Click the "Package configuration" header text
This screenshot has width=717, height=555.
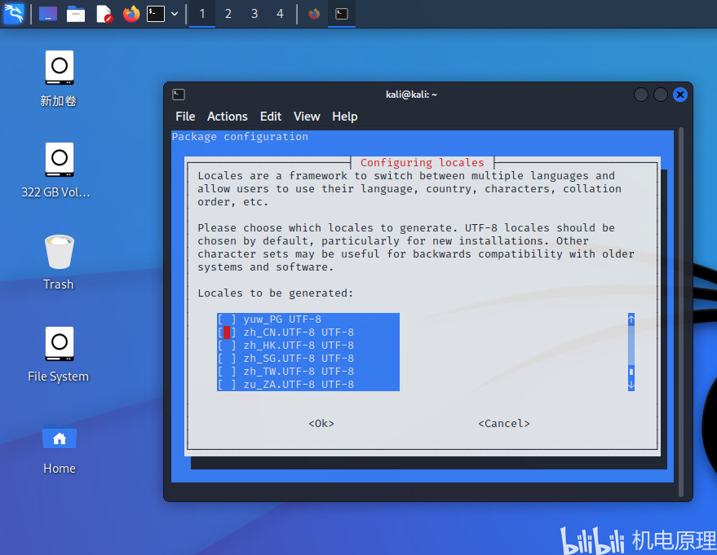pos(240,137)
